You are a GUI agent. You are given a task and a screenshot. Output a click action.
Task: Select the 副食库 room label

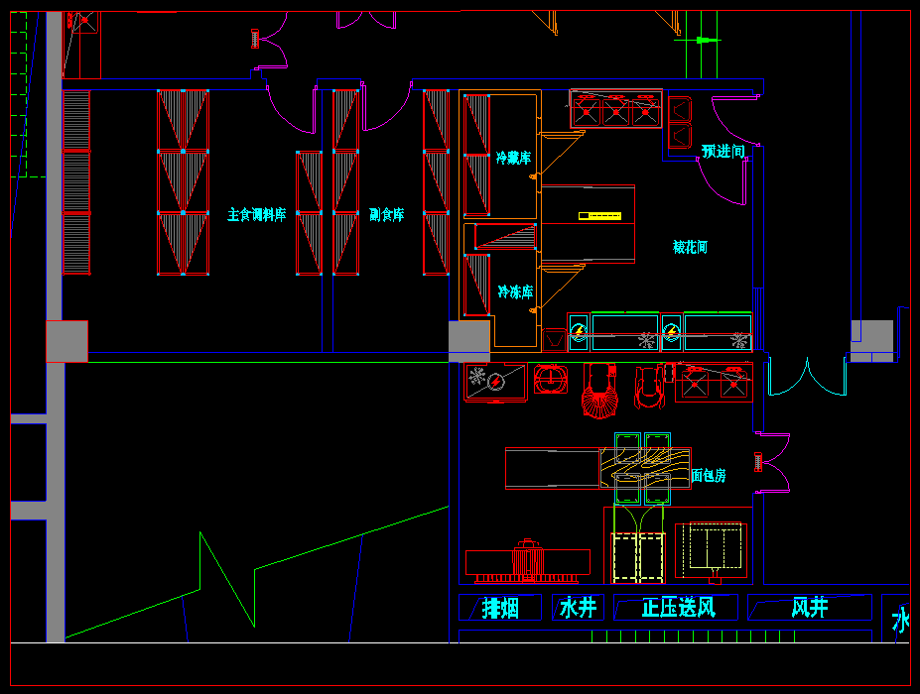click(x=386, y=214)
